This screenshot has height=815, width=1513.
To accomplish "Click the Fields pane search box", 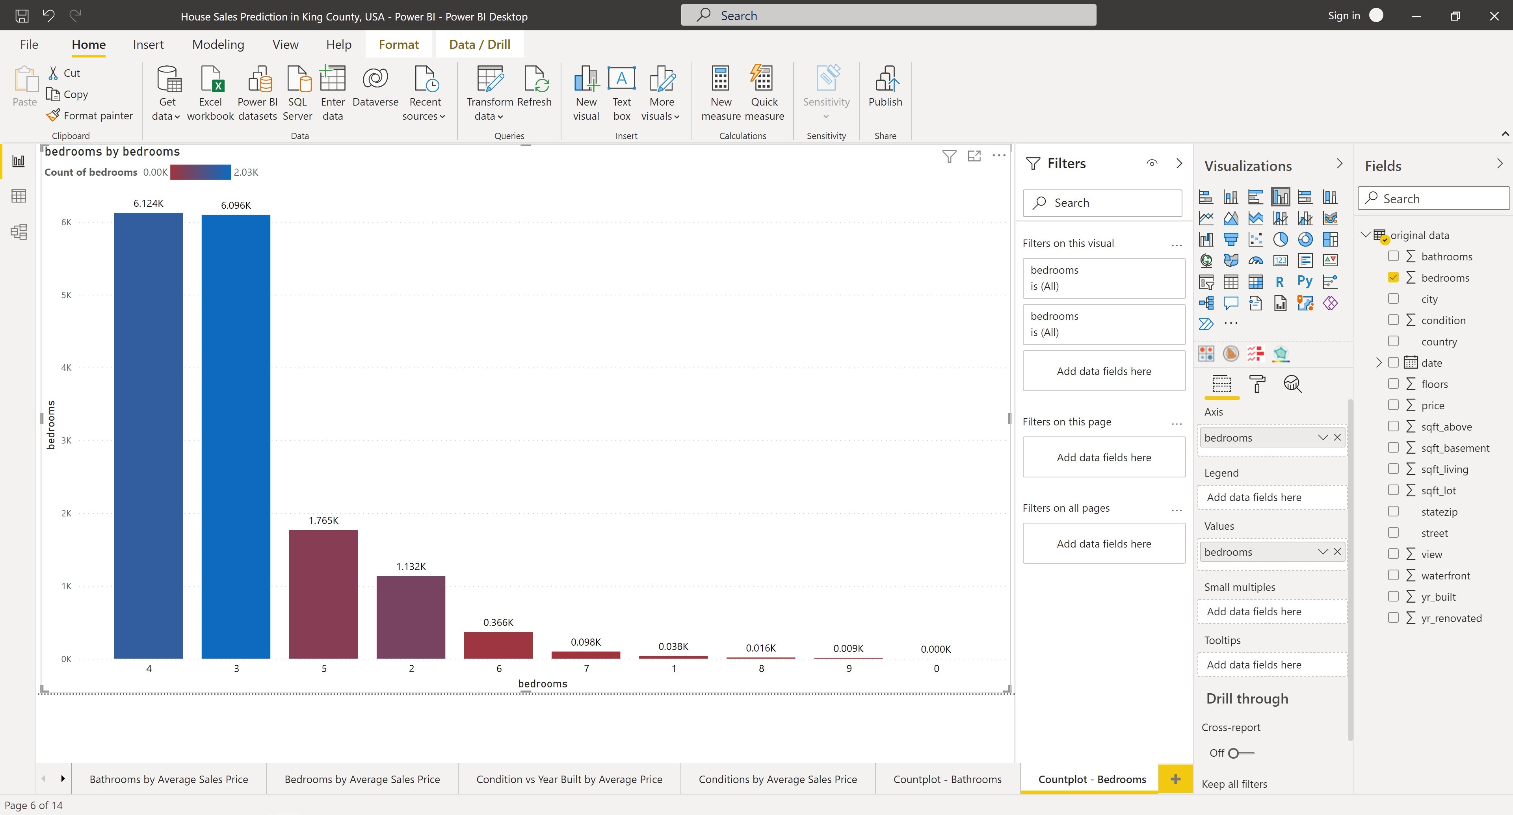I will tap(1433, 199).
